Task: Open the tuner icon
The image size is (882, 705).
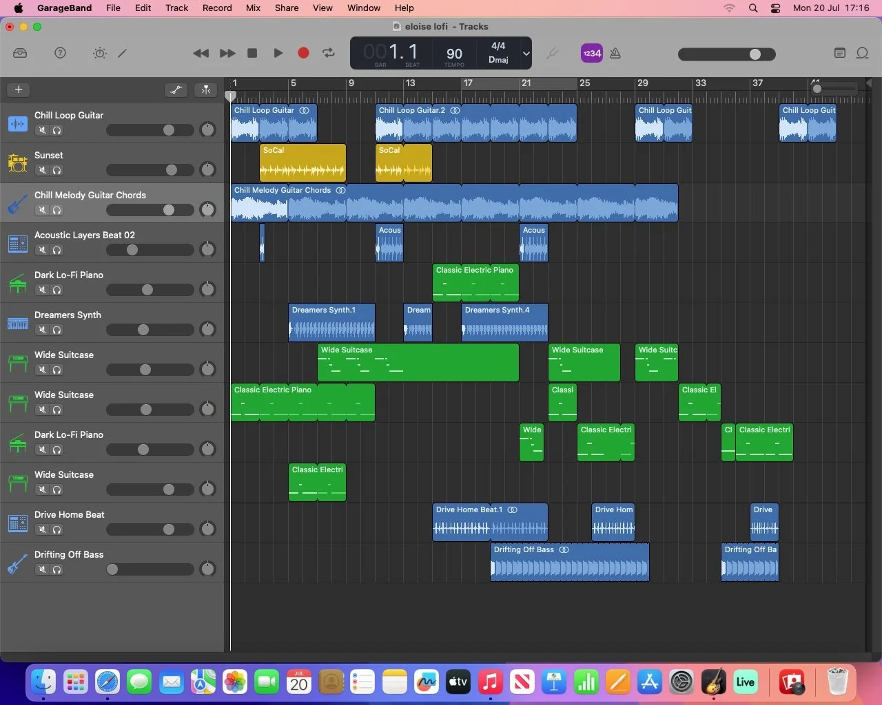Action: (x=552, y=53)
